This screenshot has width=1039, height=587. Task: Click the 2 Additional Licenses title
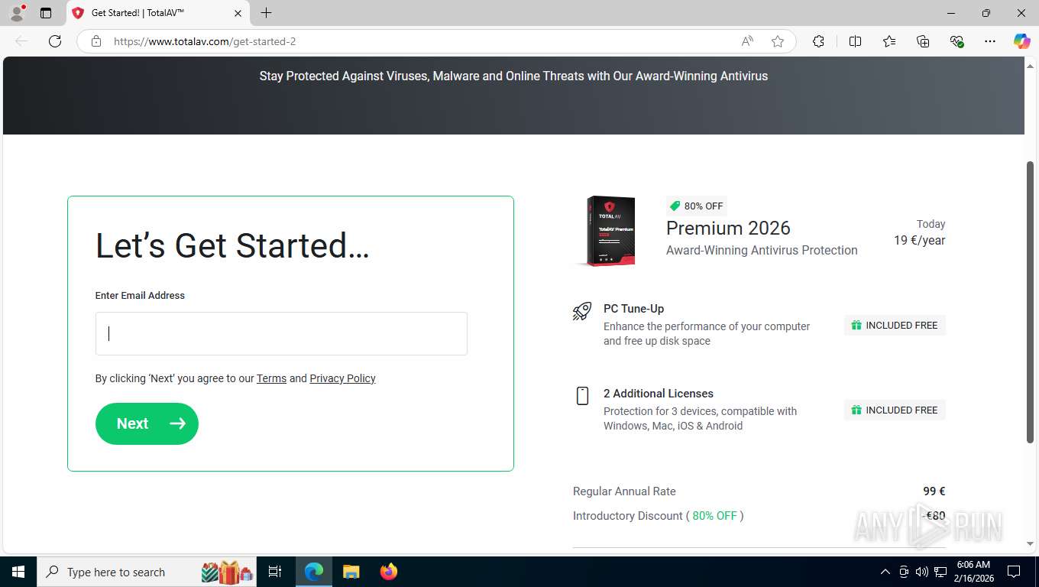pyautogui.click(x=659, y=394)
